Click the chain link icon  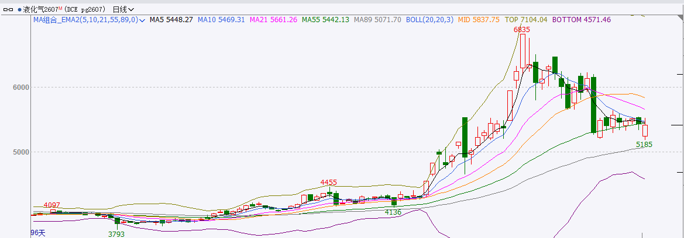click(x=8, y=10)
